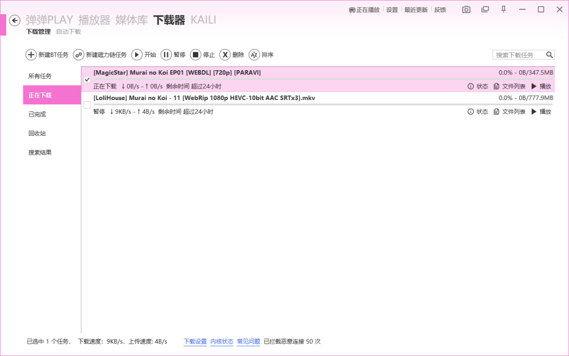Viewport: 569px width, 356px height.
Task: Show status details of MagicStar task
Action: [x=477, y=87]
